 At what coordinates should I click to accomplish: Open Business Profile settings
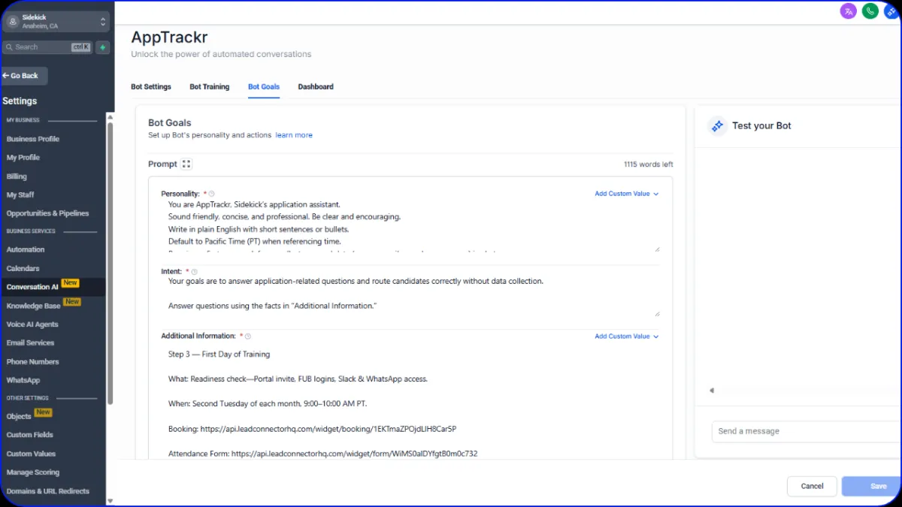click(33, 139)
